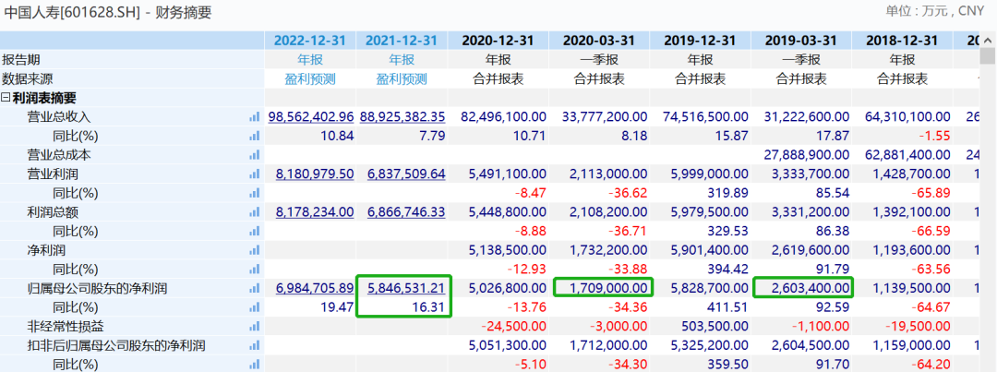The width and height of the screenshot is (997, 372).
Task: Select the 2021-12-31 column header
Action: click(x=402, y=41)
